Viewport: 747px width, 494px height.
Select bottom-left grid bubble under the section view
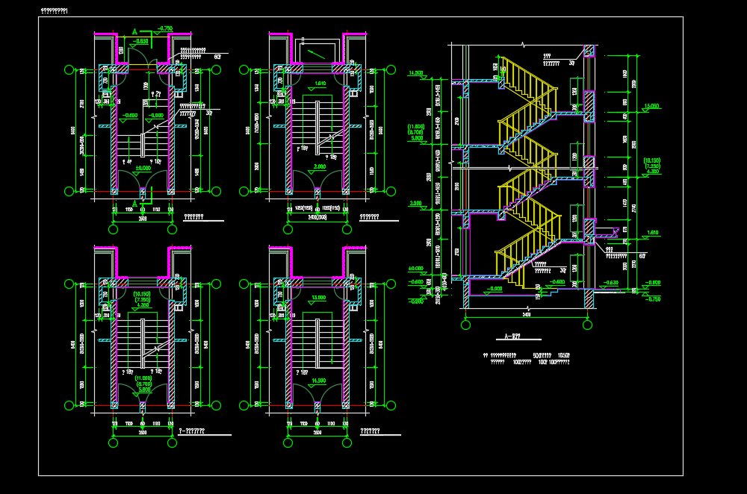click(465, 324)
